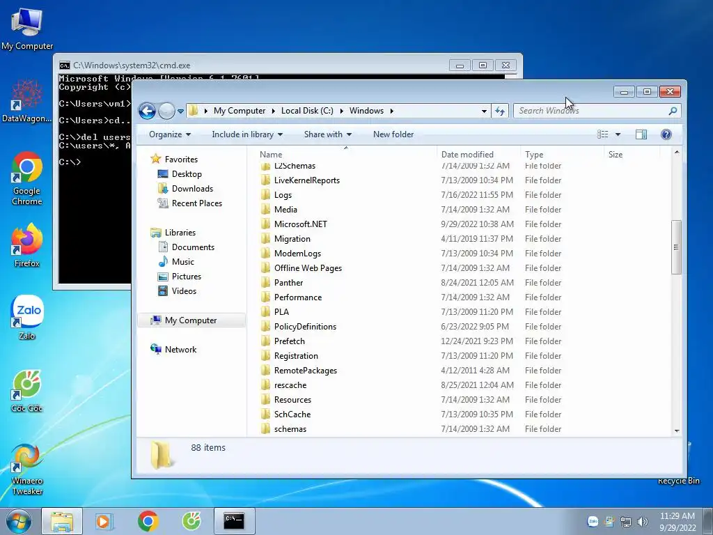Toggle the preview pane button

[x=641, y=134]
